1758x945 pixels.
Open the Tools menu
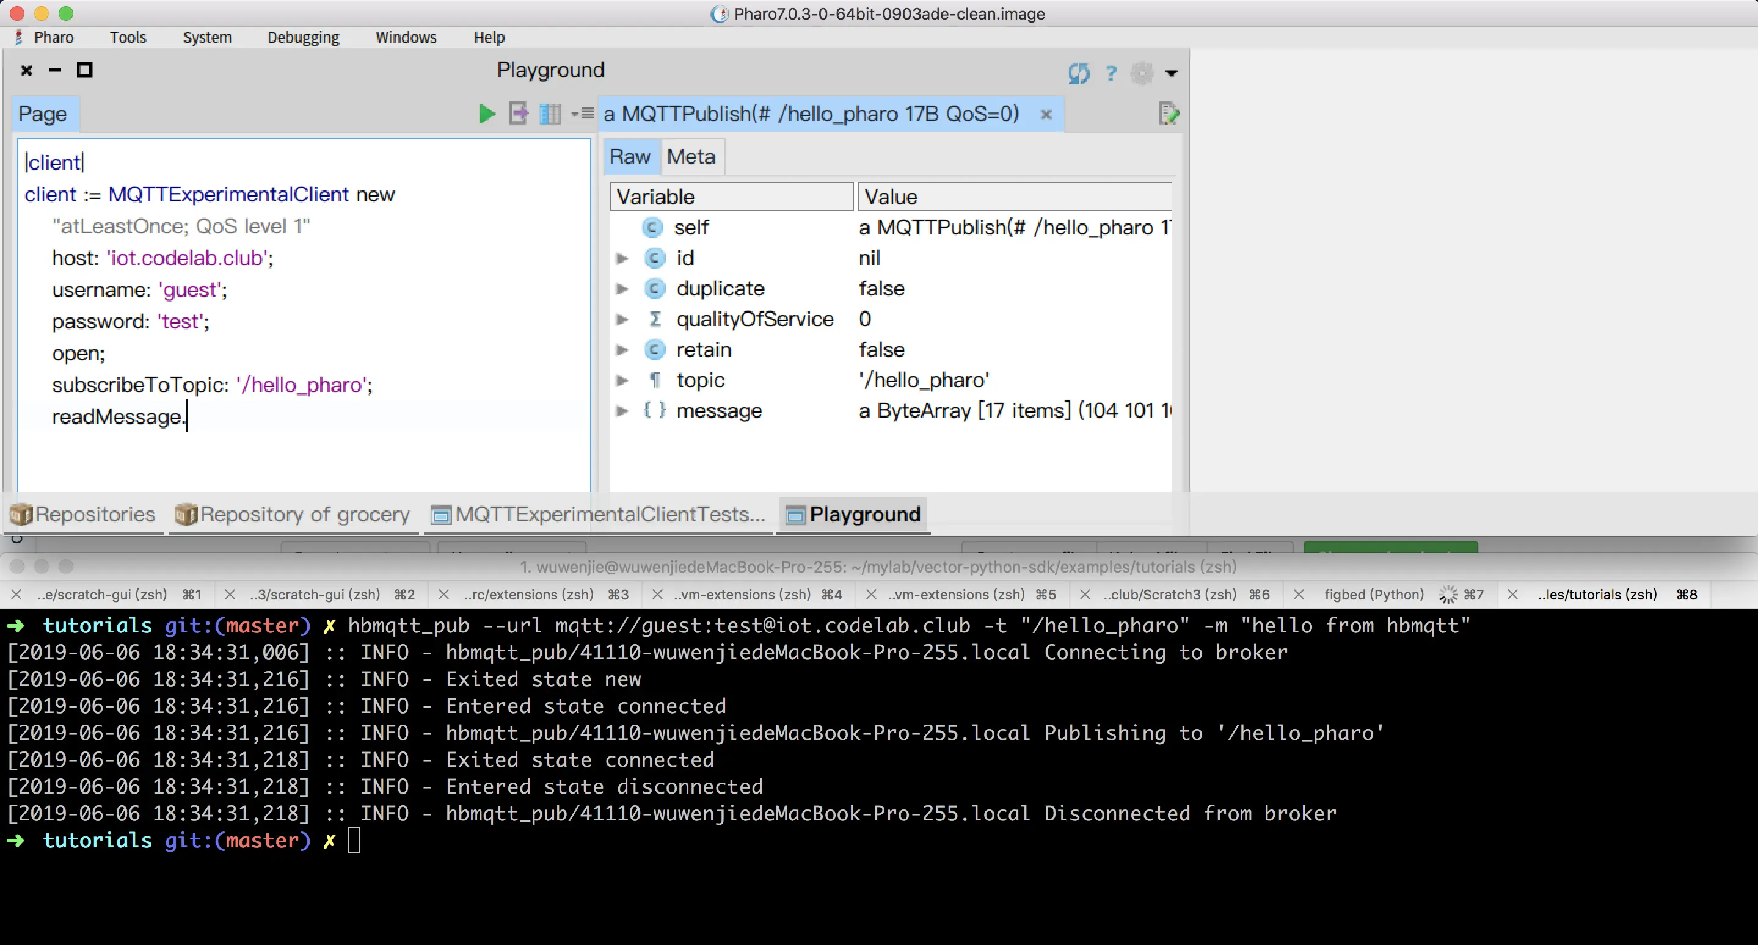(x=128, y=37)
